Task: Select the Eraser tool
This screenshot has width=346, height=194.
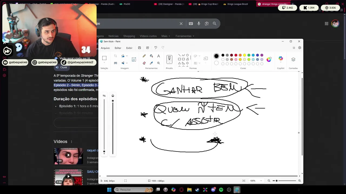Action: [x=144, y=63]
